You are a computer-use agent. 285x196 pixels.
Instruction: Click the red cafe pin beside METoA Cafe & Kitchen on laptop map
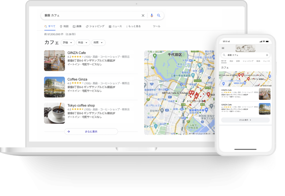pos(190,92)
